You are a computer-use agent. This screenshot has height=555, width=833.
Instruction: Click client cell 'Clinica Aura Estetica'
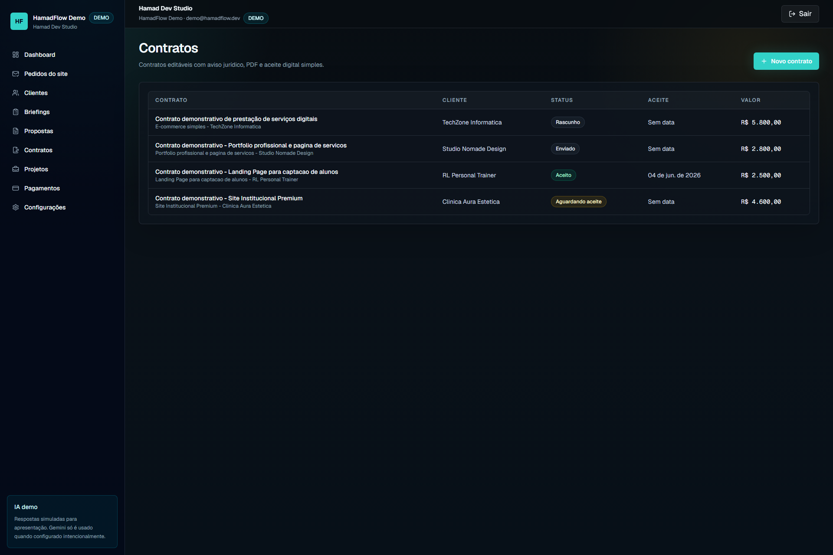point(471,202)
